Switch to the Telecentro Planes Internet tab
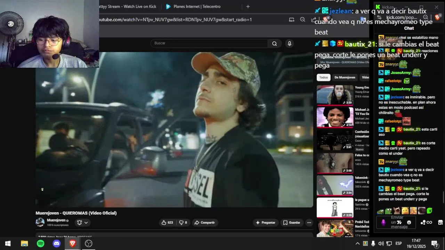Screen dimensions: 445x250 (x=197, y=6)
